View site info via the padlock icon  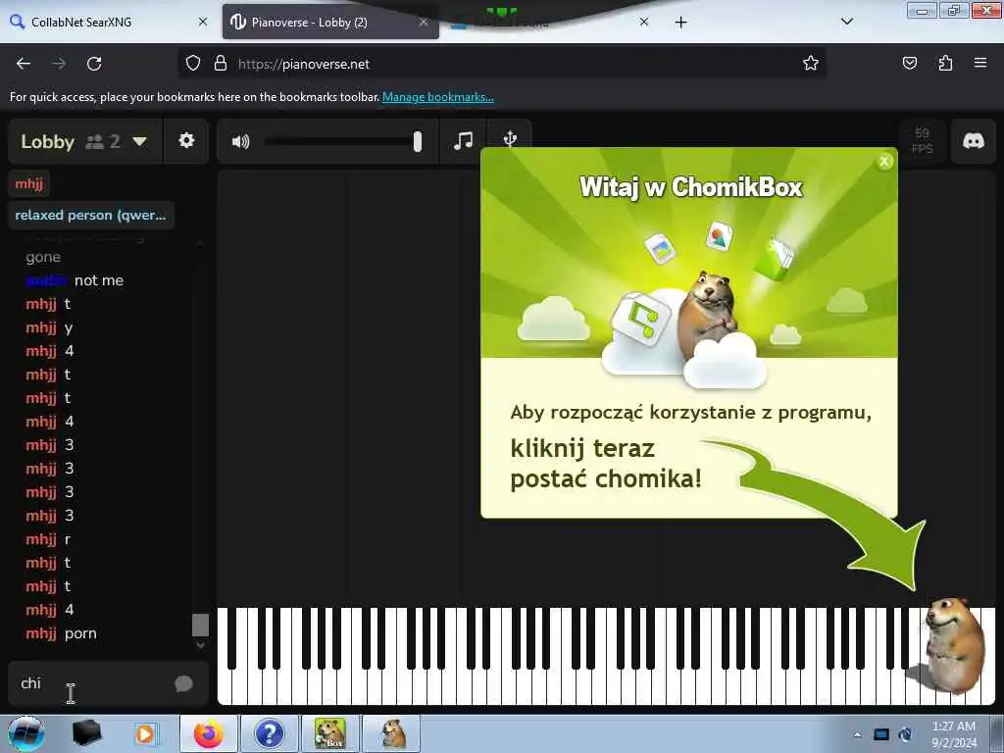point(221,63)
